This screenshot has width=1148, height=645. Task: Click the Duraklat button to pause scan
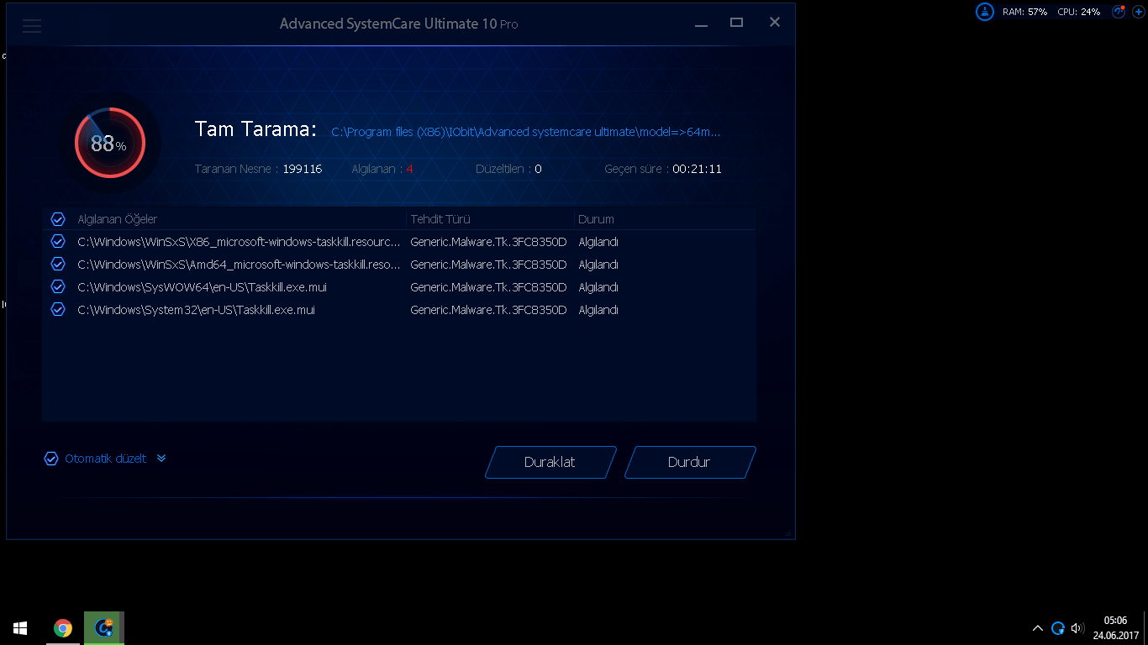click(550, 462)
